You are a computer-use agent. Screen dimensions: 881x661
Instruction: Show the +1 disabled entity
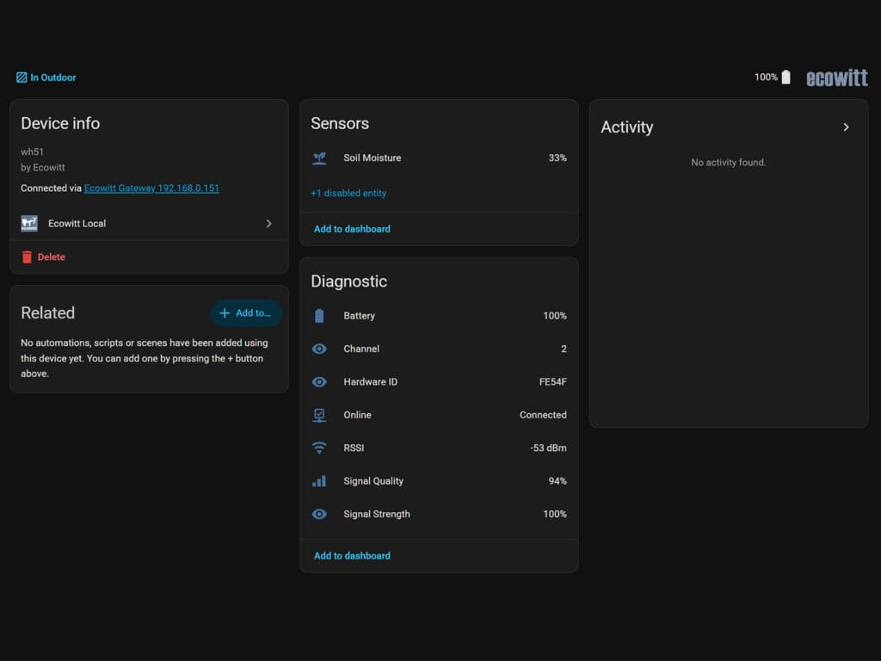point(348,194)
